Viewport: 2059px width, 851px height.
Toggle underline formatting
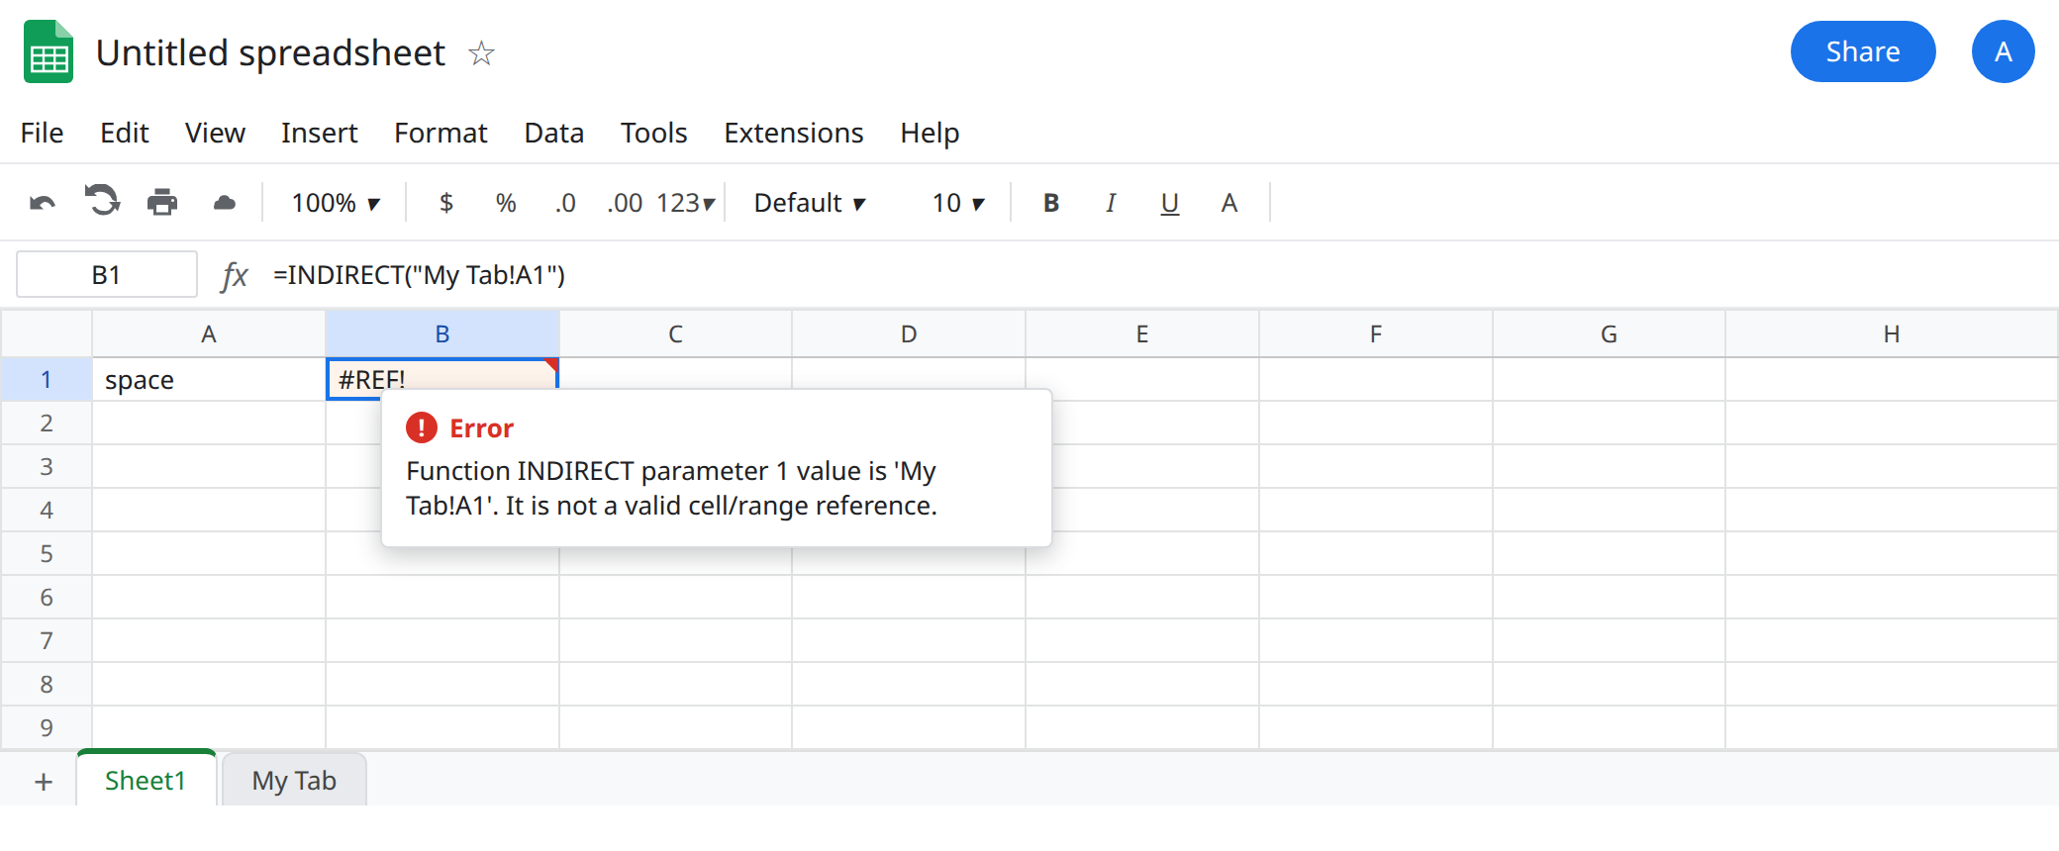[x=1170, y=203]
